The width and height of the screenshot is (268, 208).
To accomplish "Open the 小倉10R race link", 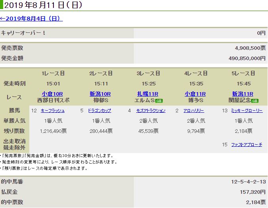I will pyautogui.click(x=53, y=94).
